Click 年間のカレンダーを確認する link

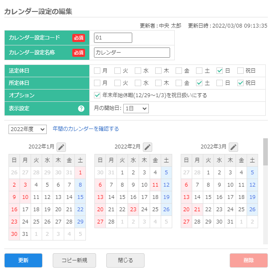[86, 129]
